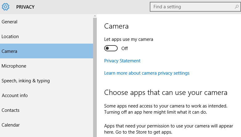Viewport: 241px width, 137px height.
Task: Click Learn more about camera privacy settings
Action: tap(147, 73)
